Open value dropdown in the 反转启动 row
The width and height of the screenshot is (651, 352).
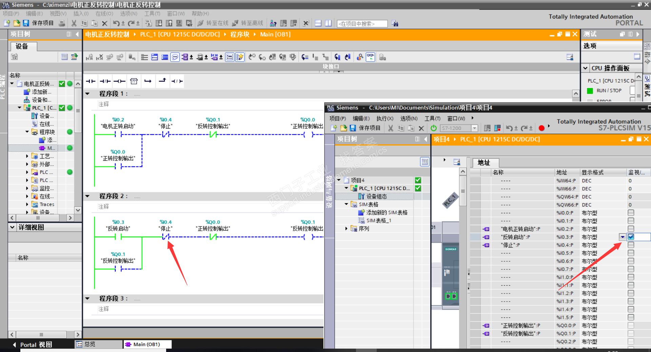tap(623, 237)
